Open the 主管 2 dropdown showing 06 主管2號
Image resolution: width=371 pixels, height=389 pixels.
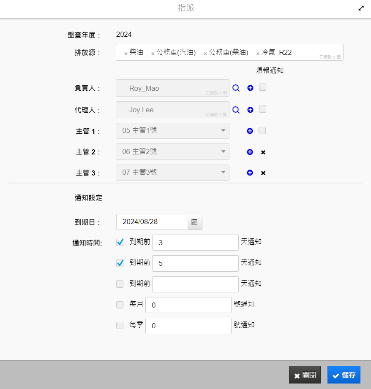(172, 151)
